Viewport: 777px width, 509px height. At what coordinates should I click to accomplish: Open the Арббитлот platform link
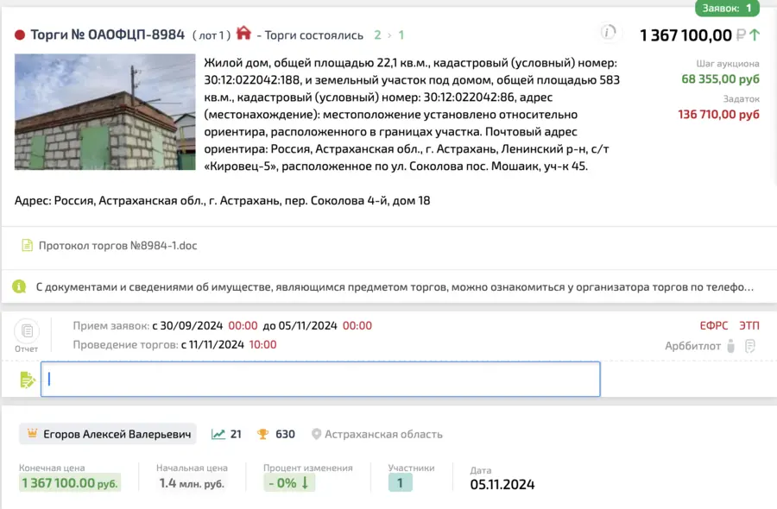(692, 346)
